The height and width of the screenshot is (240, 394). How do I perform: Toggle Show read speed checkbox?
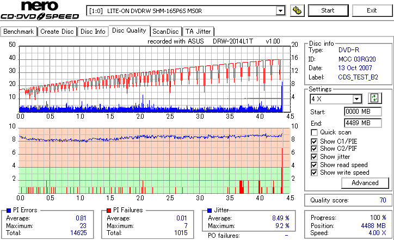[x=314, y=165]
